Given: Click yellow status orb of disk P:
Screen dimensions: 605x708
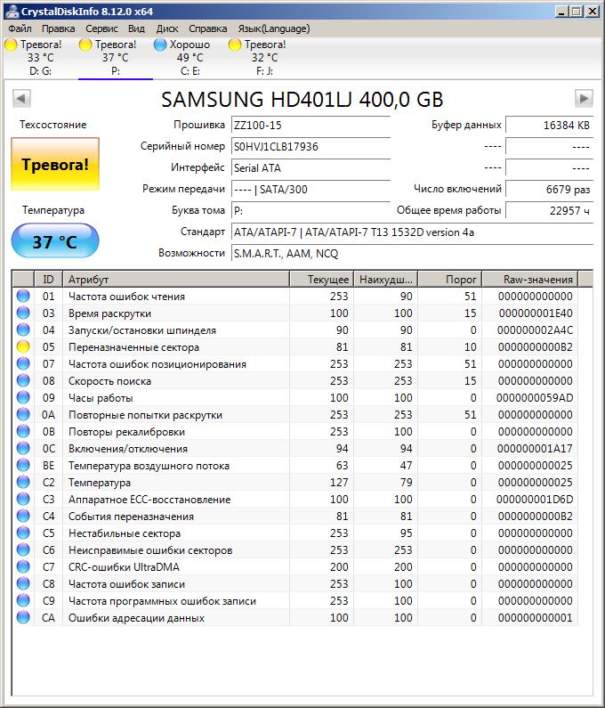Looking at the screenshot, I should 85,45.
